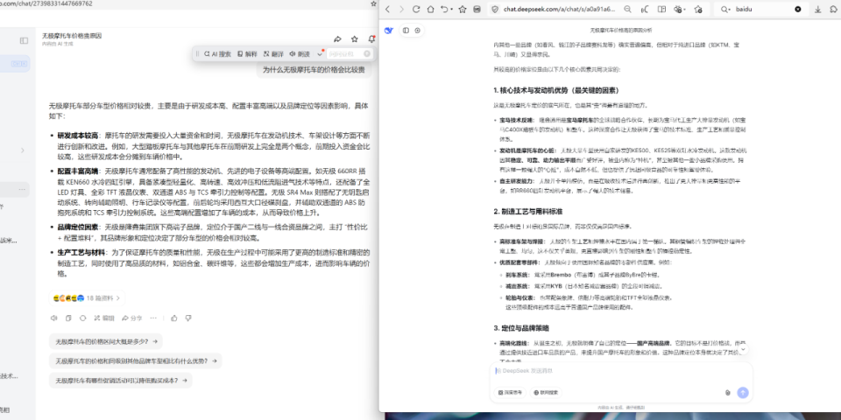Click the DeepSeek message input field
Image resolution: width=841 pixels, height=420 pixels.
(620, 371)
